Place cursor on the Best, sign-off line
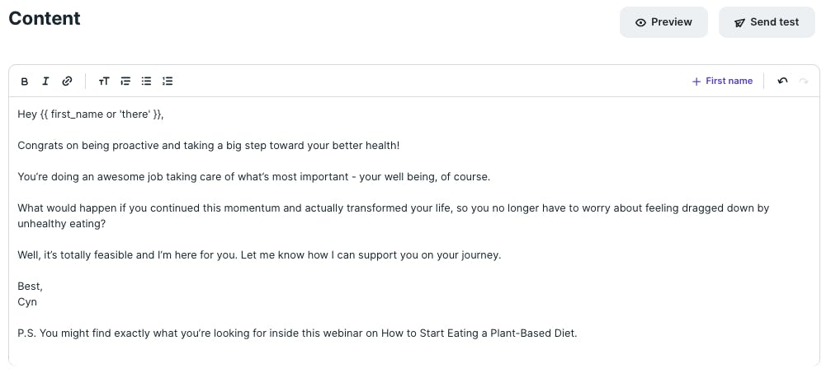Viewport: 831px width, 373px height. [31, 287]
